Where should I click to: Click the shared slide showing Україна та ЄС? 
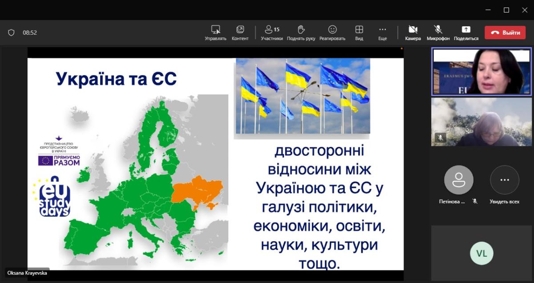point(215,158)
